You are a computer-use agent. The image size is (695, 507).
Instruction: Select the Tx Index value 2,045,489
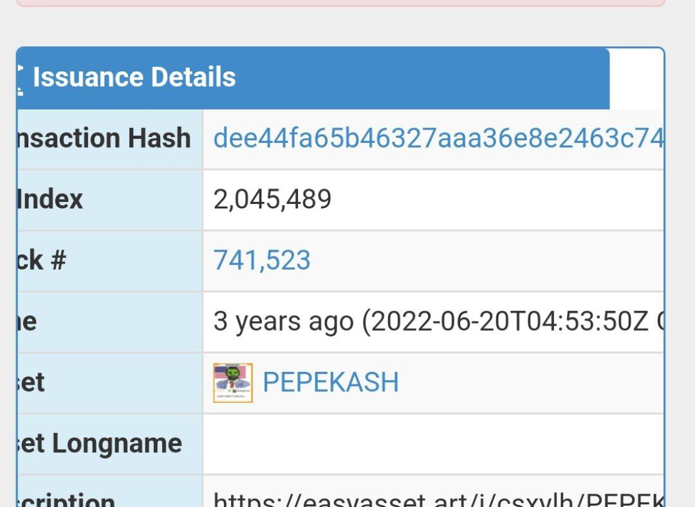tap(272, 199)
